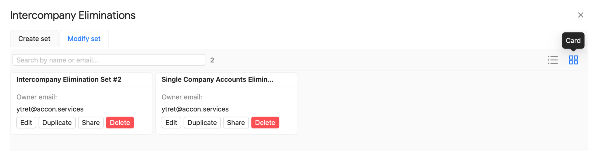Duplicate the Single Company Accounts Elimin... set
598x151 pixels.
[202, 122]
